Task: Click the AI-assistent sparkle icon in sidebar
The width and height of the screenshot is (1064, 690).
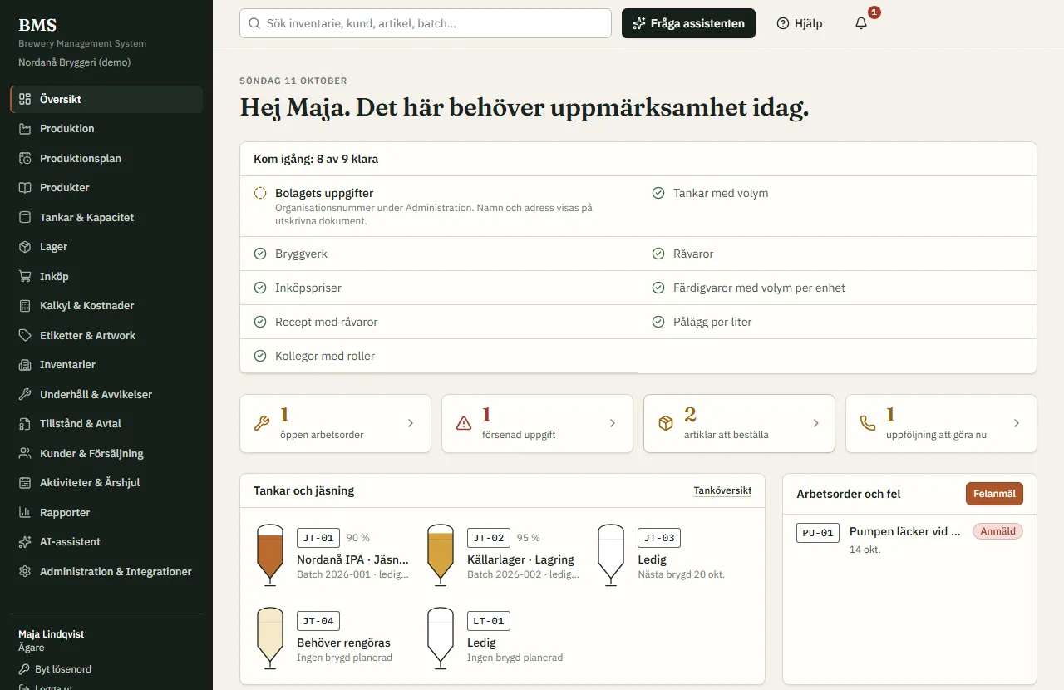Action: [x=25, y=542]
